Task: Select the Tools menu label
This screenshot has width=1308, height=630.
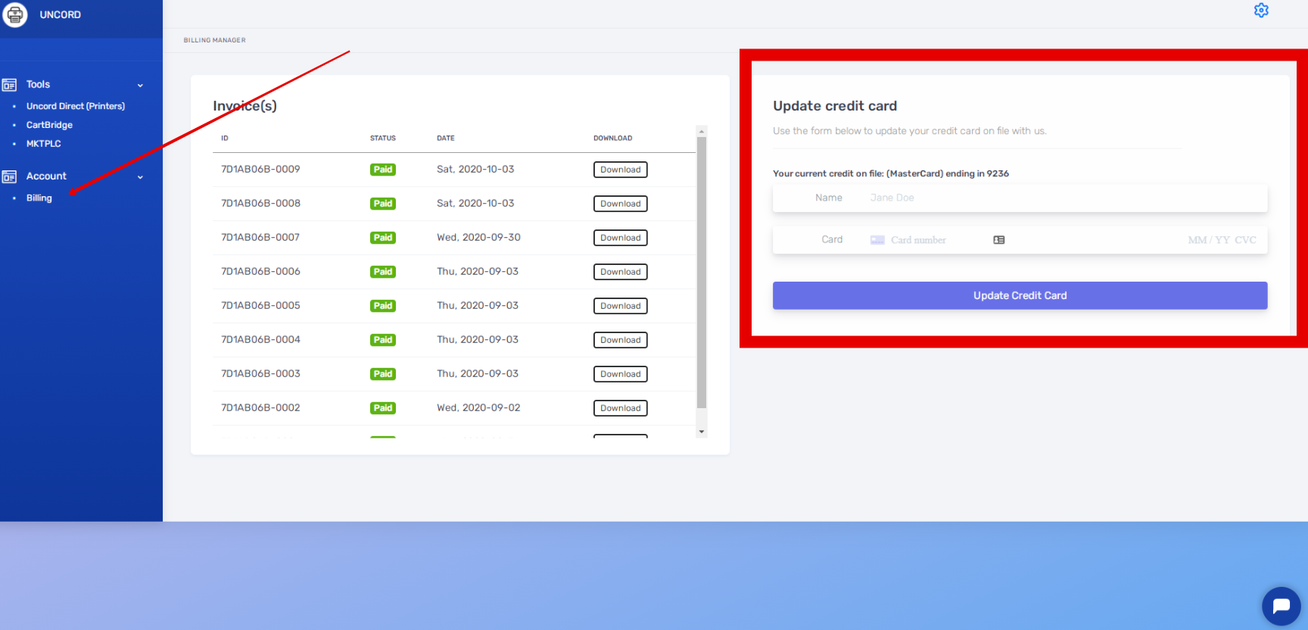Action: pos(38,85)
